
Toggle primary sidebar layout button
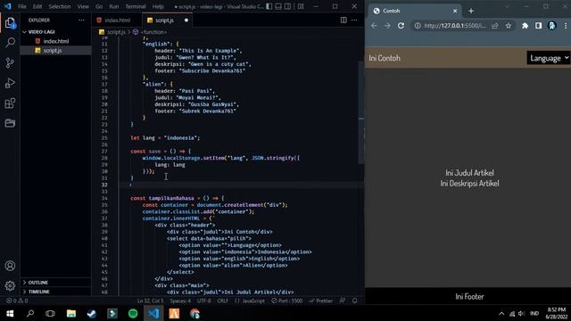(x=269, y=6)
